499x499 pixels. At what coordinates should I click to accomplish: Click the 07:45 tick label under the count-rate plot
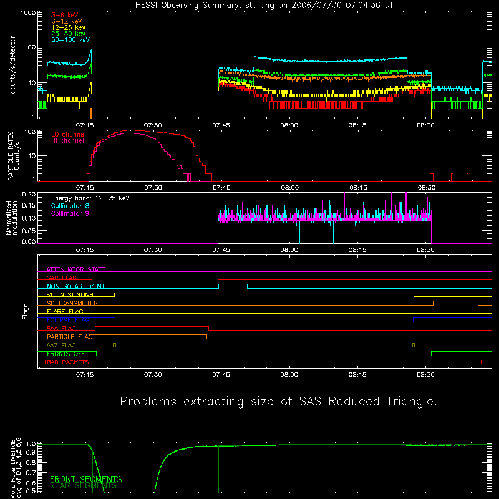[x=221, y=125]
